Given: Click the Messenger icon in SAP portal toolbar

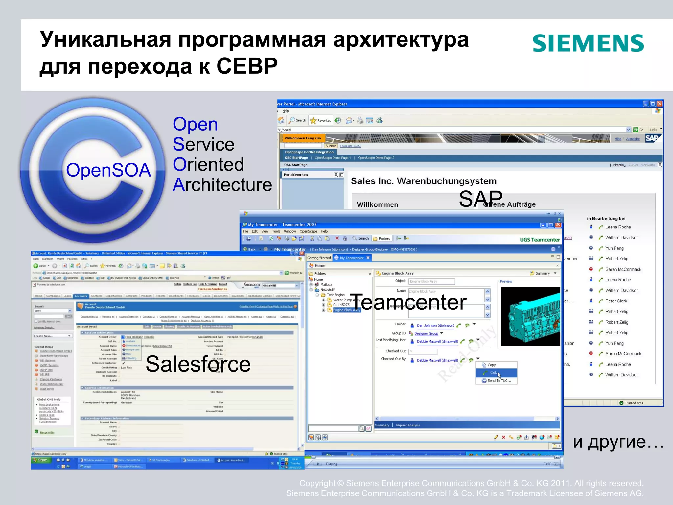Looking at the screenshot, I should tap(379, 120).
